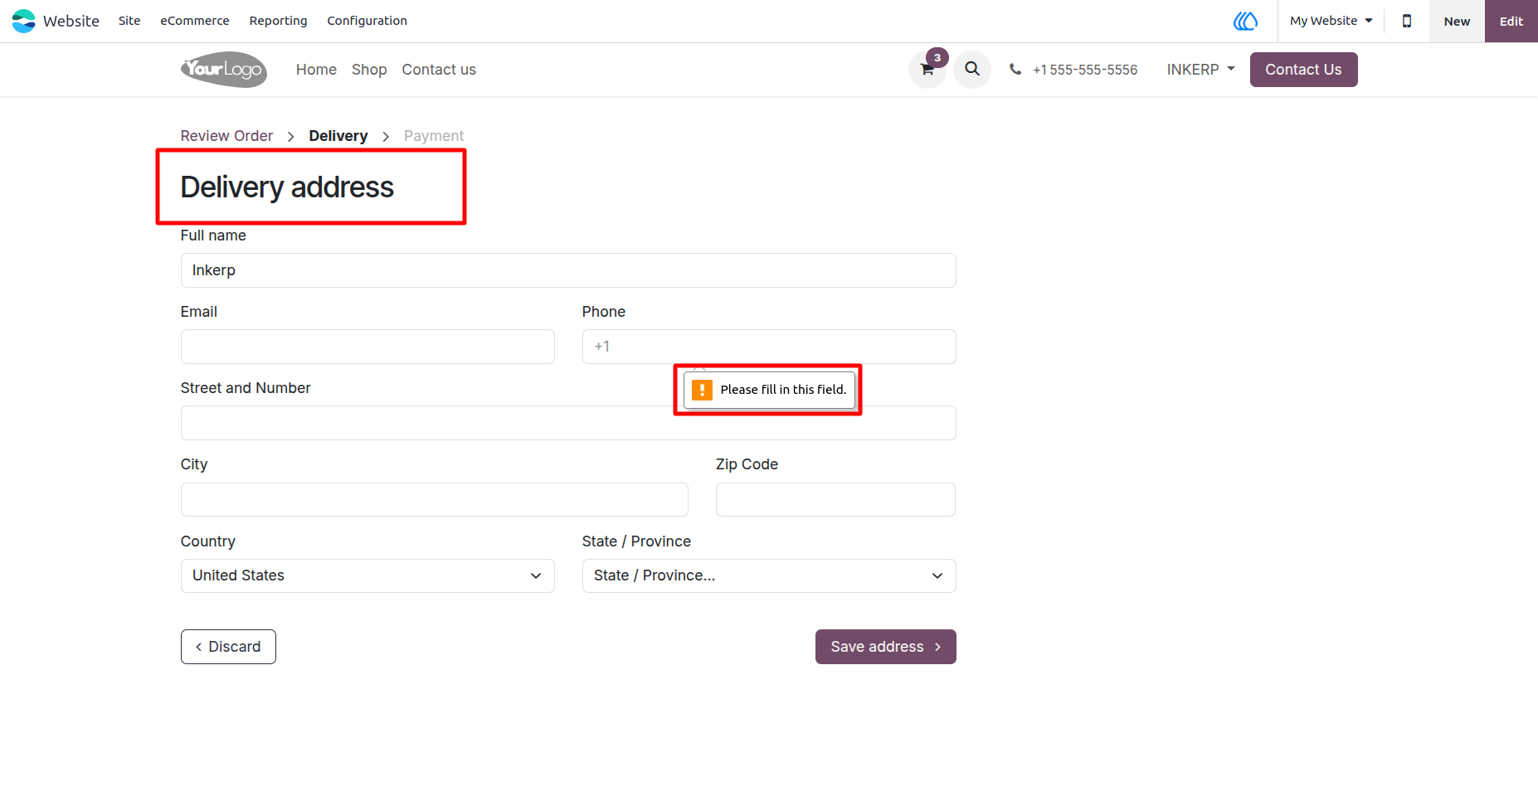
Task: Click the blue Odoo water drop icon
Action: (x=1245, y=21)
